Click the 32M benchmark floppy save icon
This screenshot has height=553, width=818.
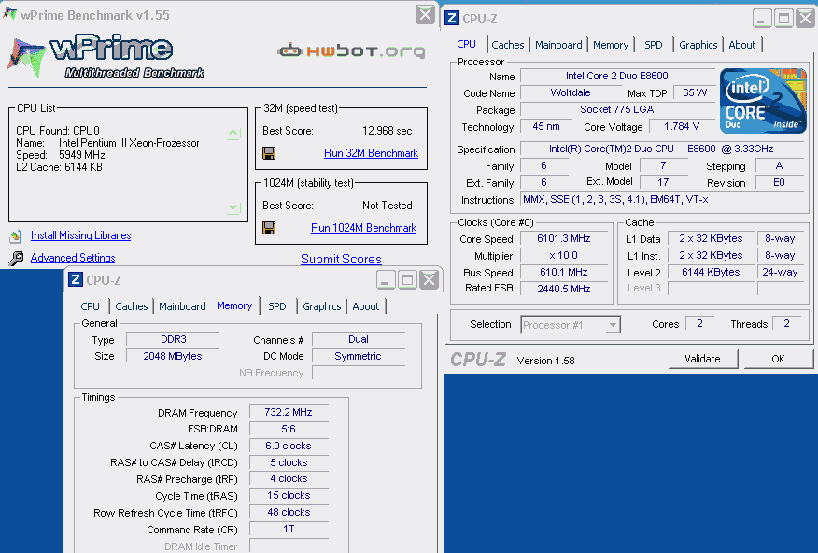point(269,153)
